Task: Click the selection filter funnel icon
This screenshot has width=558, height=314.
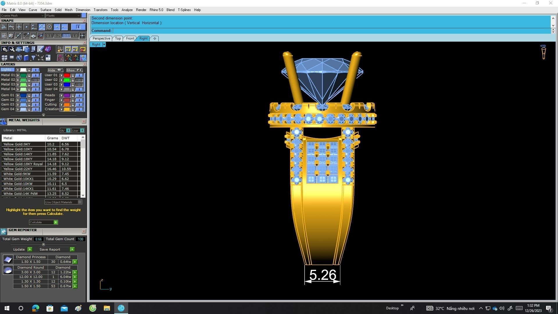Action: tap(33, 58)
